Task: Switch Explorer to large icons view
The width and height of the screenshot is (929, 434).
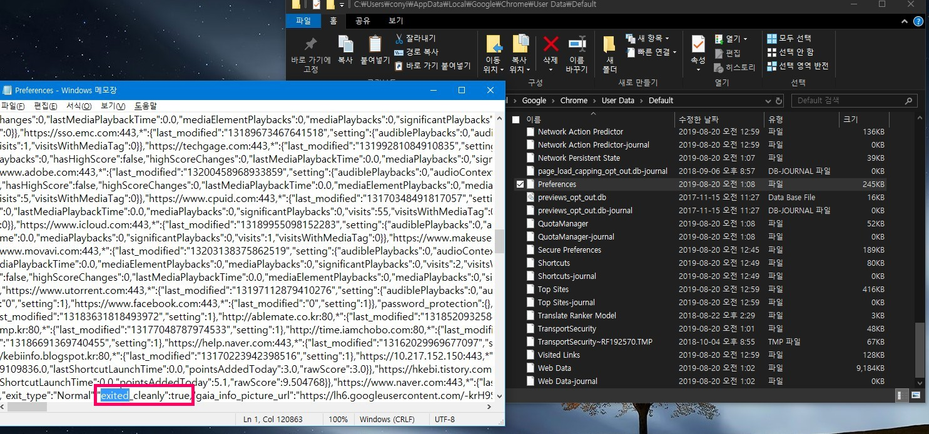Action: (x=915, y=395)
